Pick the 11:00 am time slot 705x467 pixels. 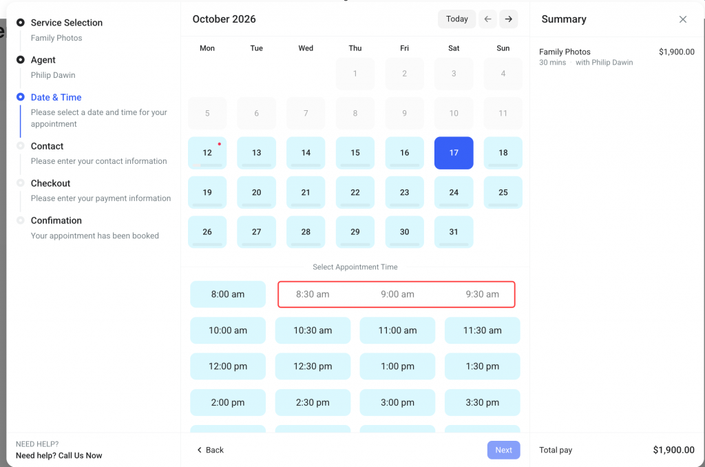[x=397, y=330]
